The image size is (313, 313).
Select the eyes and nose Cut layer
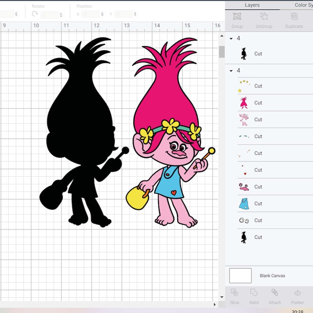(x=276, y=186)
